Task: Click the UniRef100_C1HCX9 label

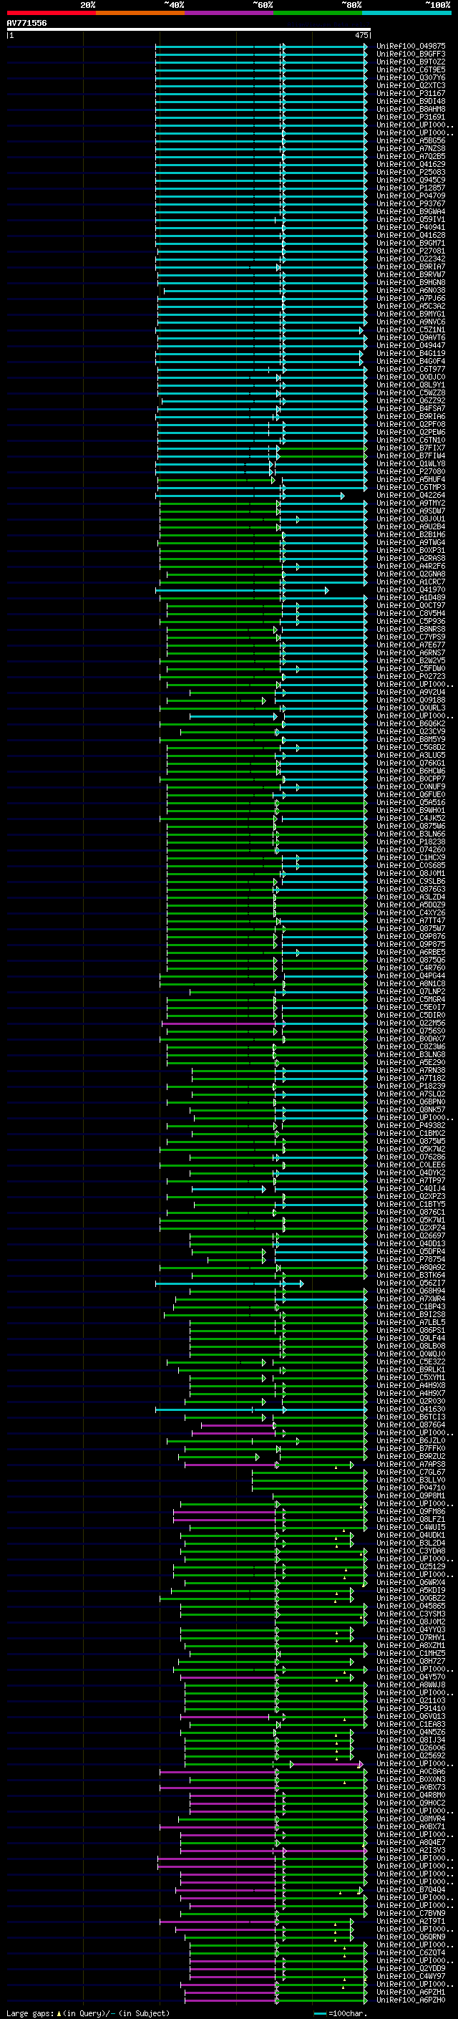Action: tap(411, 857)
